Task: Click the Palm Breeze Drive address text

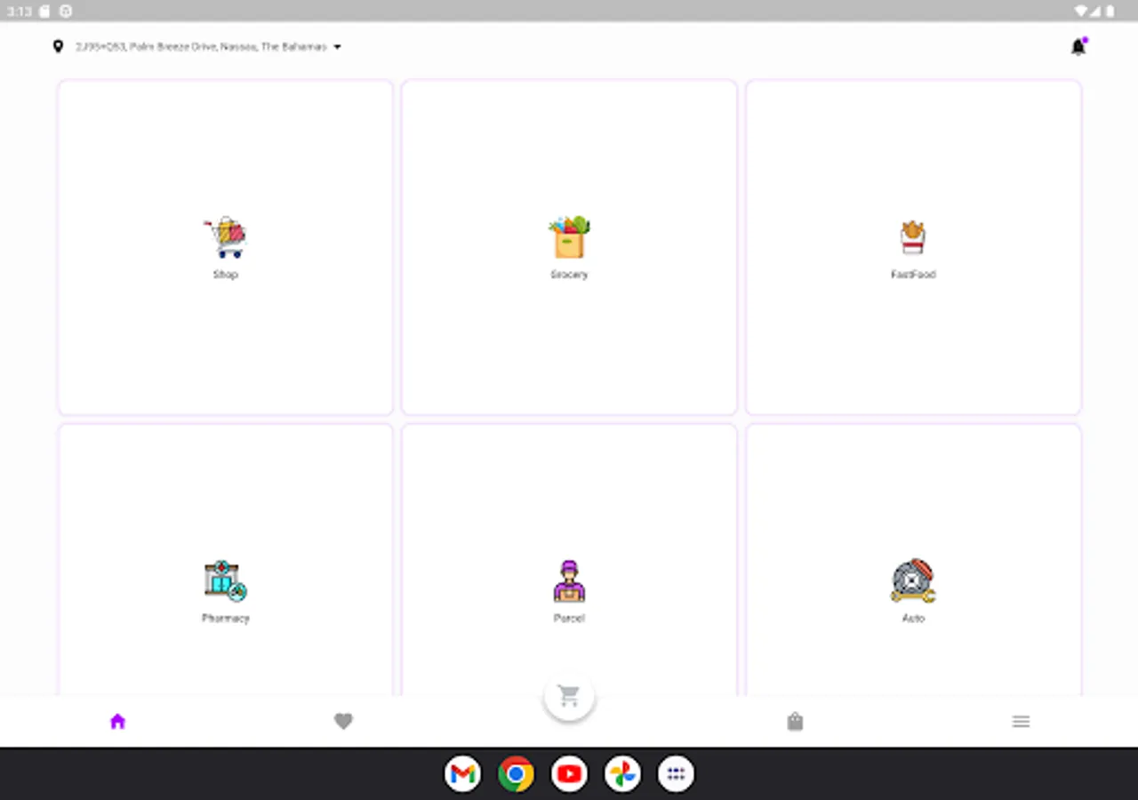Action: pos(203,47)
